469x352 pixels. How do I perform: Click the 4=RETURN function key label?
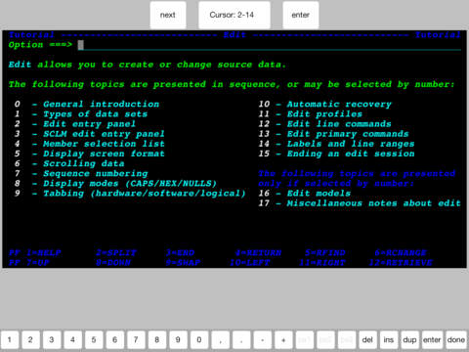[x=258, y=253]
